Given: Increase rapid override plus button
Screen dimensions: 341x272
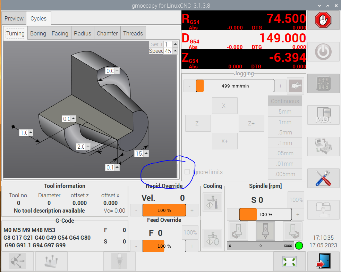Looking at the screenshot, I should coord(192,210).
